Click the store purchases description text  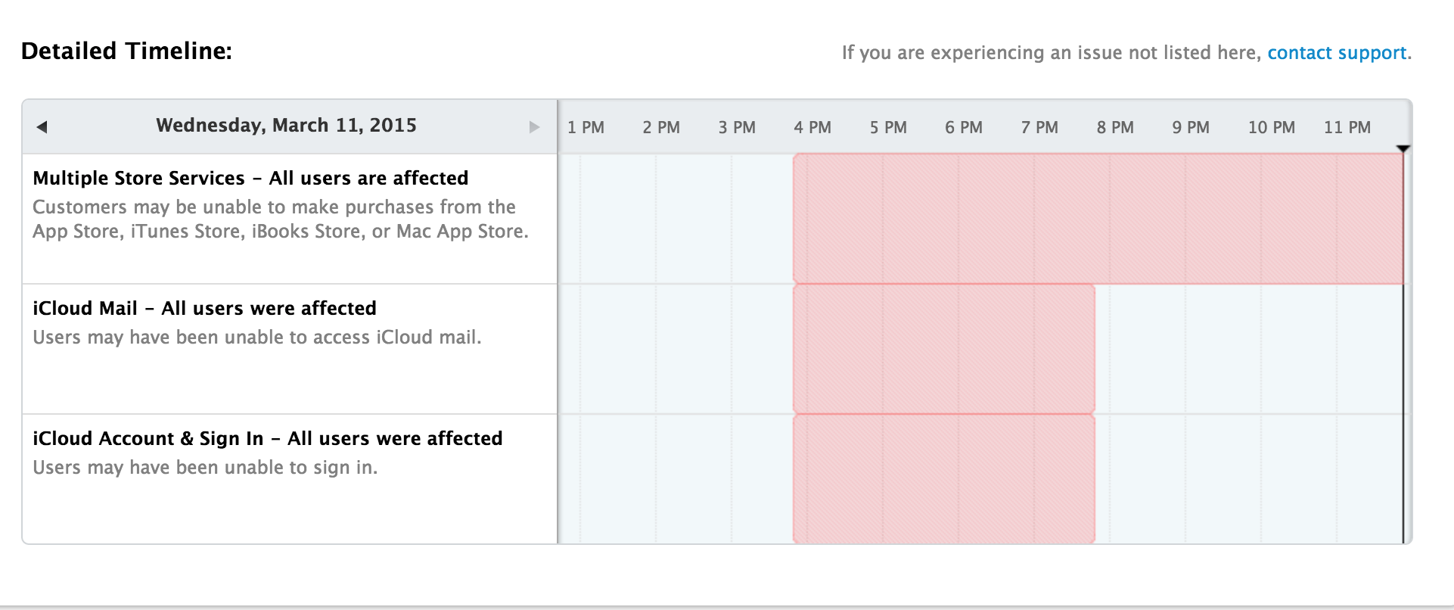pos(280,219)
